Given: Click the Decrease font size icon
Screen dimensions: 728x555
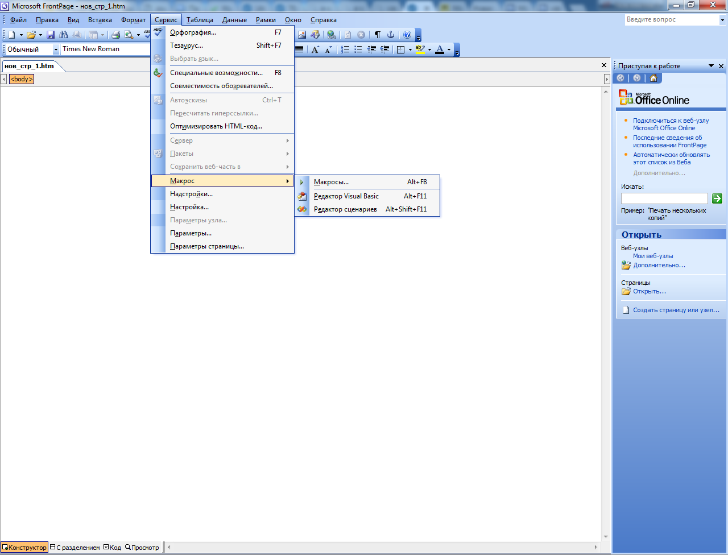Looking at the screenshot, I should [x=329, y=49].
